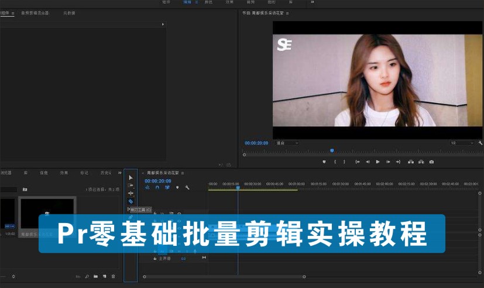Expand workspace overflow chevrons at top
The height and width of the screenshot is (288, 484).
313,2
